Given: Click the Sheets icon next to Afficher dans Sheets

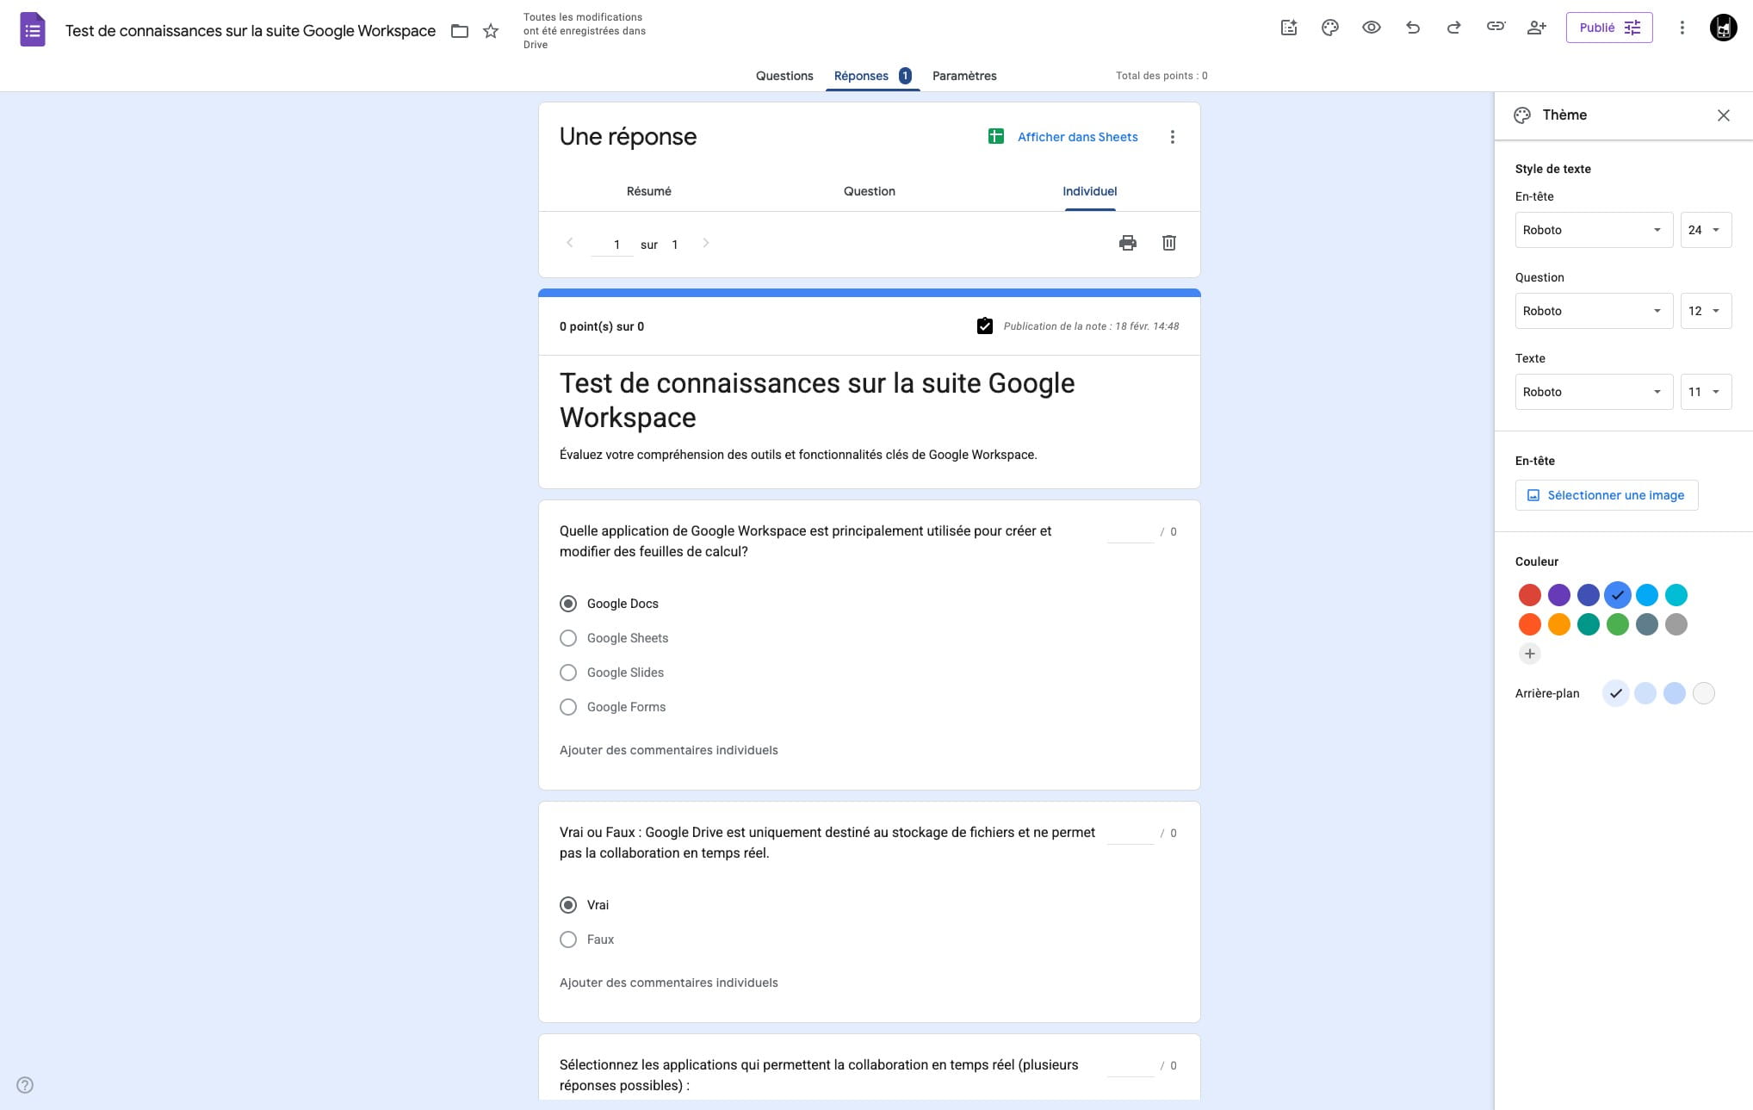Looking at the screenshot, I should click(996, 136).
